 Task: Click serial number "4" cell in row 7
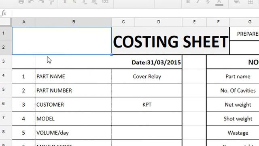click(x=23, y=118)
